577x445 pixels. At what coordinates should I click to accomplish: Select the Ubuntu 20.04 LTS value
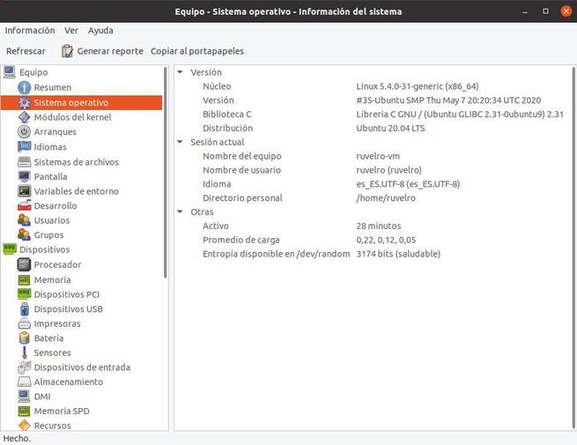coord(390,128)
